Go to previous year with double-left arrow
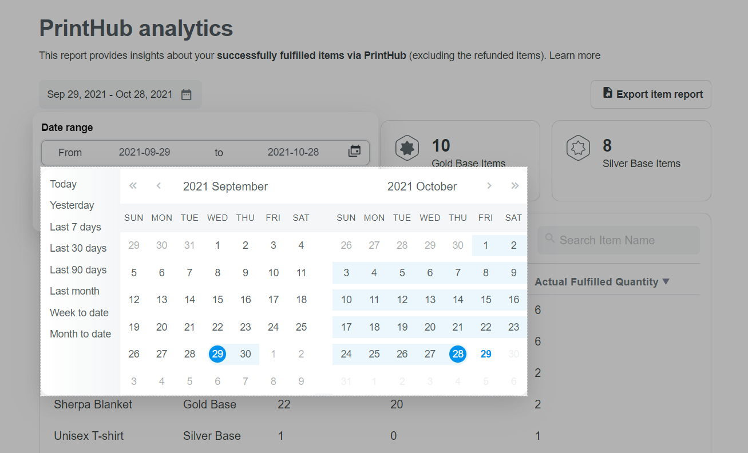Viewport: 748px width, 453px height. click(133, 186)
